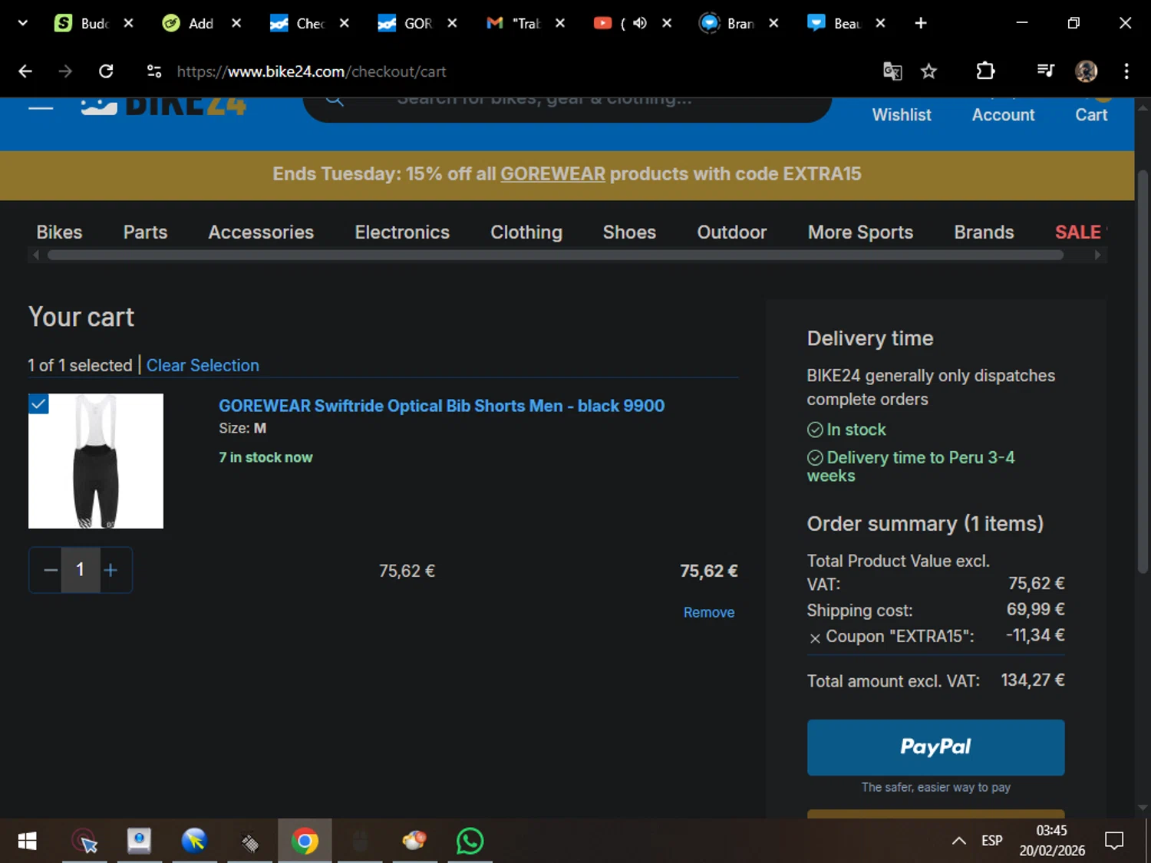
Task: Click the Bike24 logo
Action: point(163,106)
